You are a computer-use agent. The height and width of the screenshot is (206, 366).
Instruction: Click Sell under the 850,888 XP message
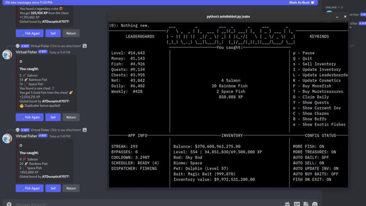point(53,188)
